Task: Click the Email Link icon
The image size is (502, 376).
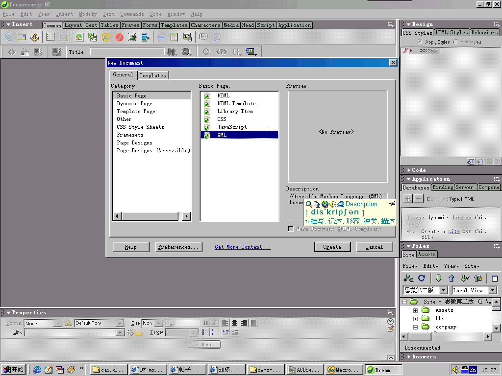Action: pyautogui.click(x=22, y=37)
